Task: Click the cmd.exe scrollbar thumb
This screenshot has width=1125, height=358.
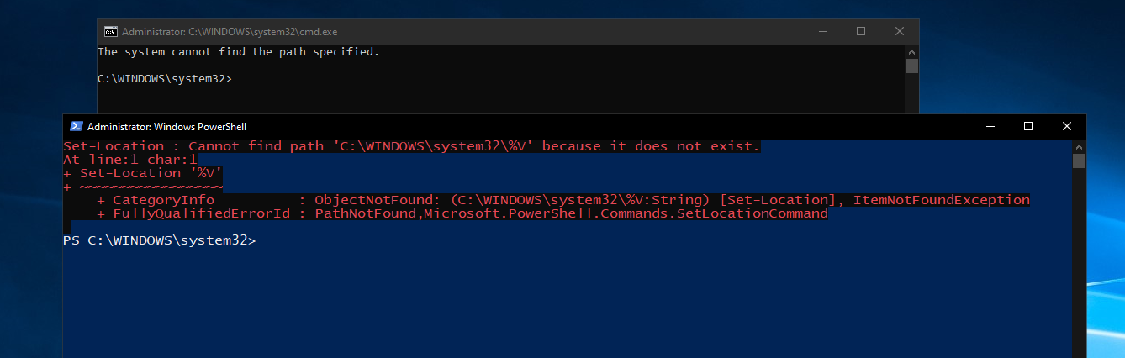Action: tap(911, 66)
